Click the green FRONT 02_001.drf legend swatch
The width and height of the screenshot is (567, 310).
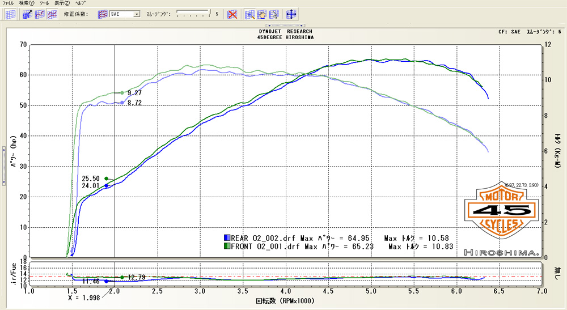click(227, 247)
